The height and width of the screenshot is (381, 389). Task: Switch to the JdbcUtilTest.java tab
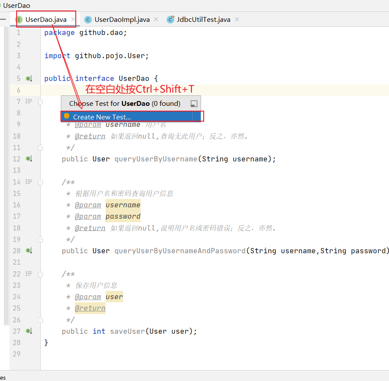click(x=203, y=20)
